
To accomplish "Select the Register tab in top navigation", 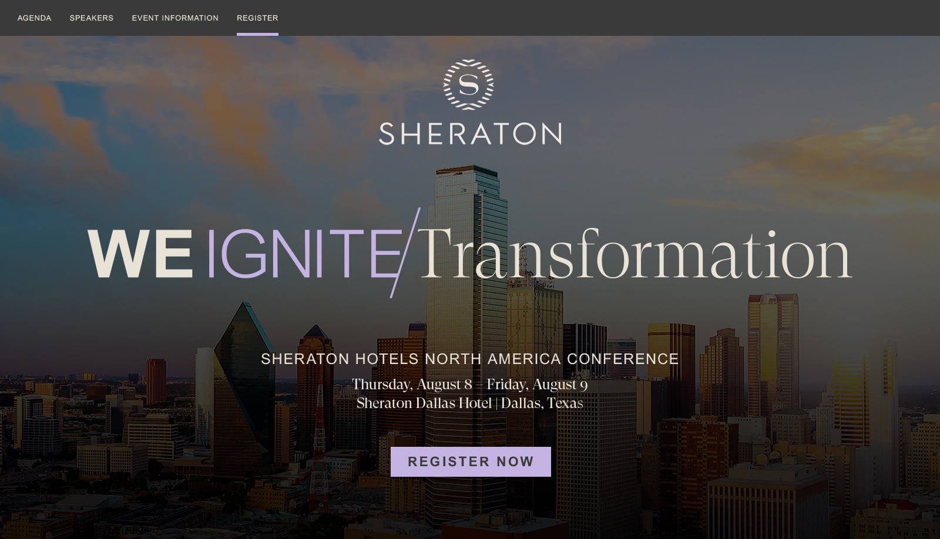I will (x=257, y=18).
